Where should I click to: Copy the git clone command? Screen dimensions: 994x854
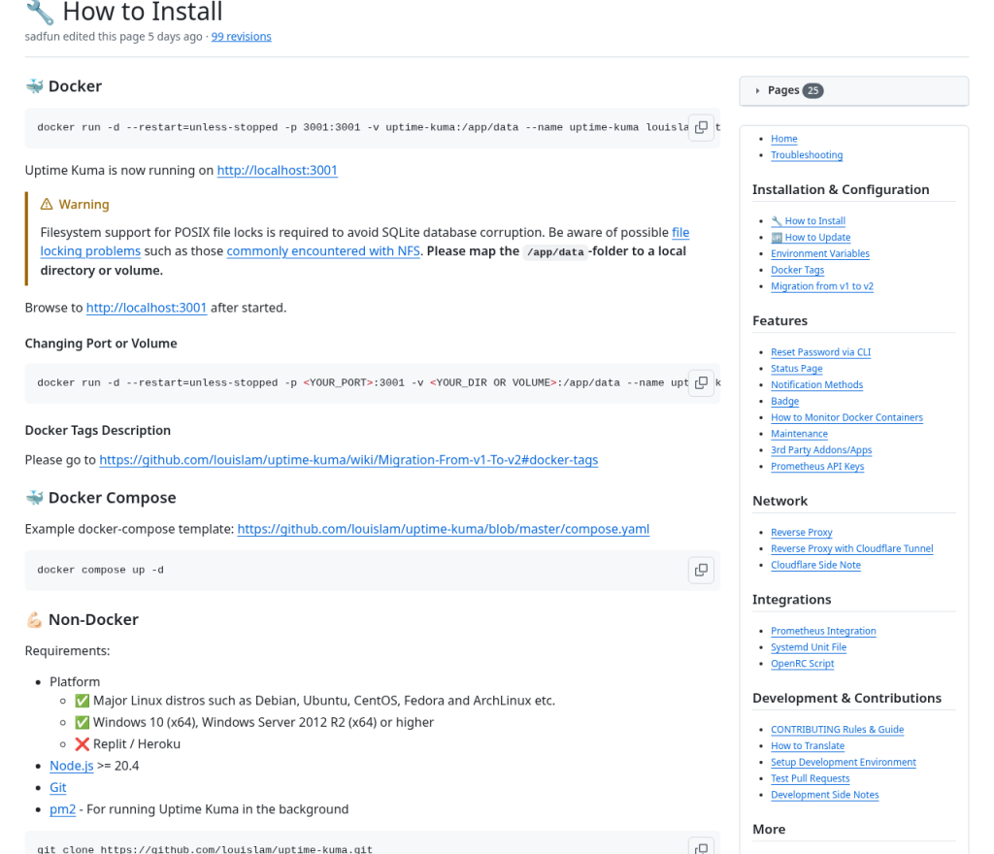(701, 847)
